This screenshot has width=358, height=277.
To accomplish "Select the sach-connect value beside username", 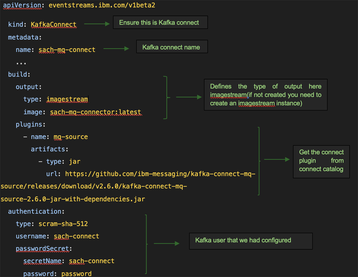I will click(76, 236).
